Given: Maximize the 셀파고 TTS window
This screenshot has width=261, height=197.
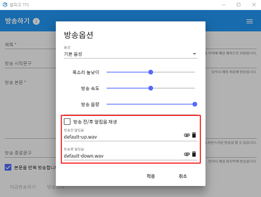Looking at the screenshot, I should tap(238, 5).
